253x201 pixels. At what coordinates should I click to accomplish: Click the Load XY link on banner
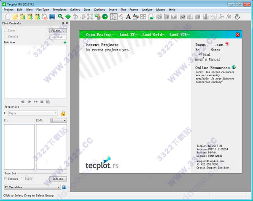129,35
